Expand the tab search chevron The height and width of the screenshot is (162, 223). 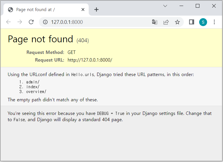coord(165,6)
